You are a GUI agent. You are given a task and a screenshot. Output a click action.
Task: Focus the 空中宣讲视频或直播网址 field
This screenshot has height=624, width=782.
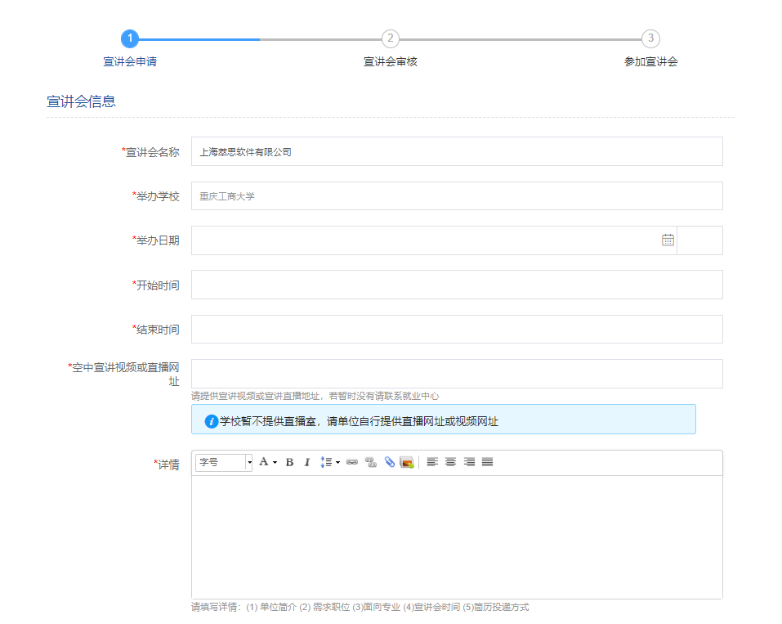457,374
